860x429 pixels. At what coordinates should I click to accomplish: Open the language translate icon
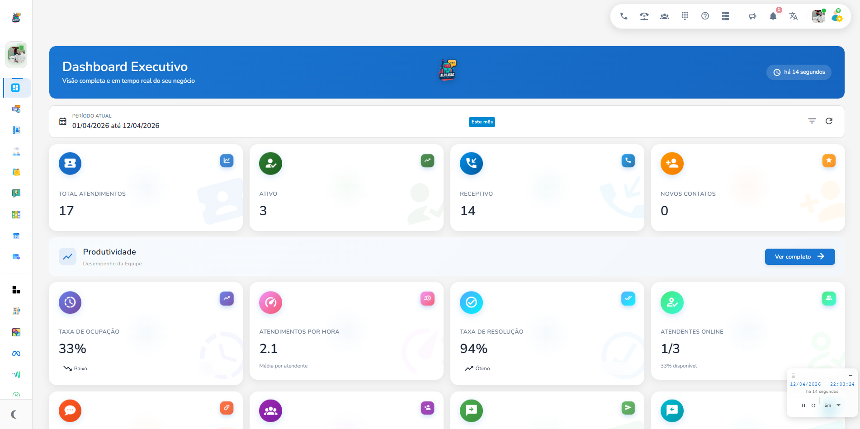click(x=793, y=16)
